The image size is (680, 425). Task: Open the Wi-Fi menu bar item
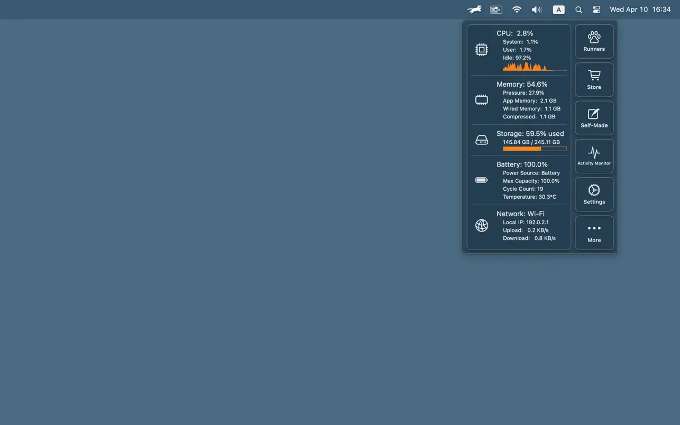click(517, 10)
